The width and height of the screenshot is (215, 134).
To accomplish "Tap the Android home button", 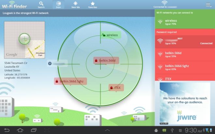I will 20,130.
